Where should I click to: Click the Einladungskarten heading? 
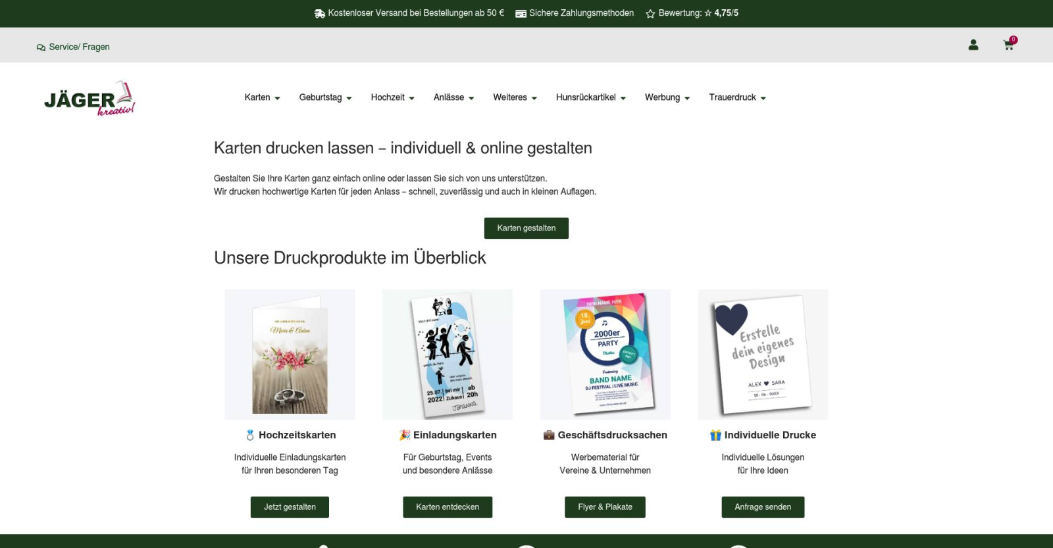tap(455, 435)
